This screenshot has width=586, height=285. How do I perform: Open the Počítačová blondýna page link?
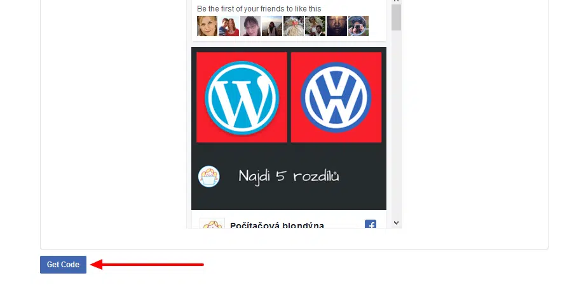pyautogui.click(x=277, y=225)
